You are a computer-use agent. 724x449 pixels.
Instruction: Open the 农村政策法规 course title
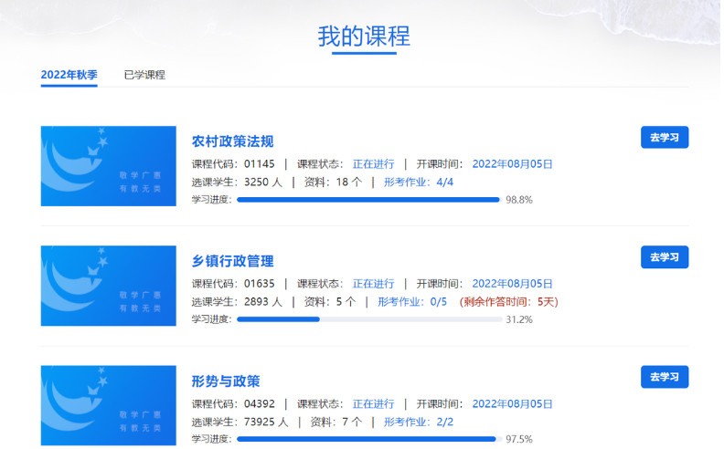pos(233,141)
